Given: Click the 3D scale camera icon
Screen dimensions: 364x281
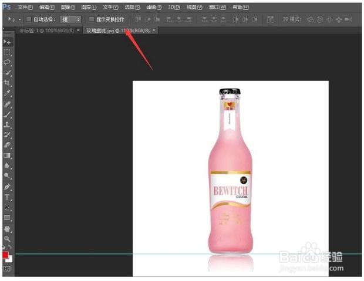Looking at the screenshot, I should coord(348,19).
